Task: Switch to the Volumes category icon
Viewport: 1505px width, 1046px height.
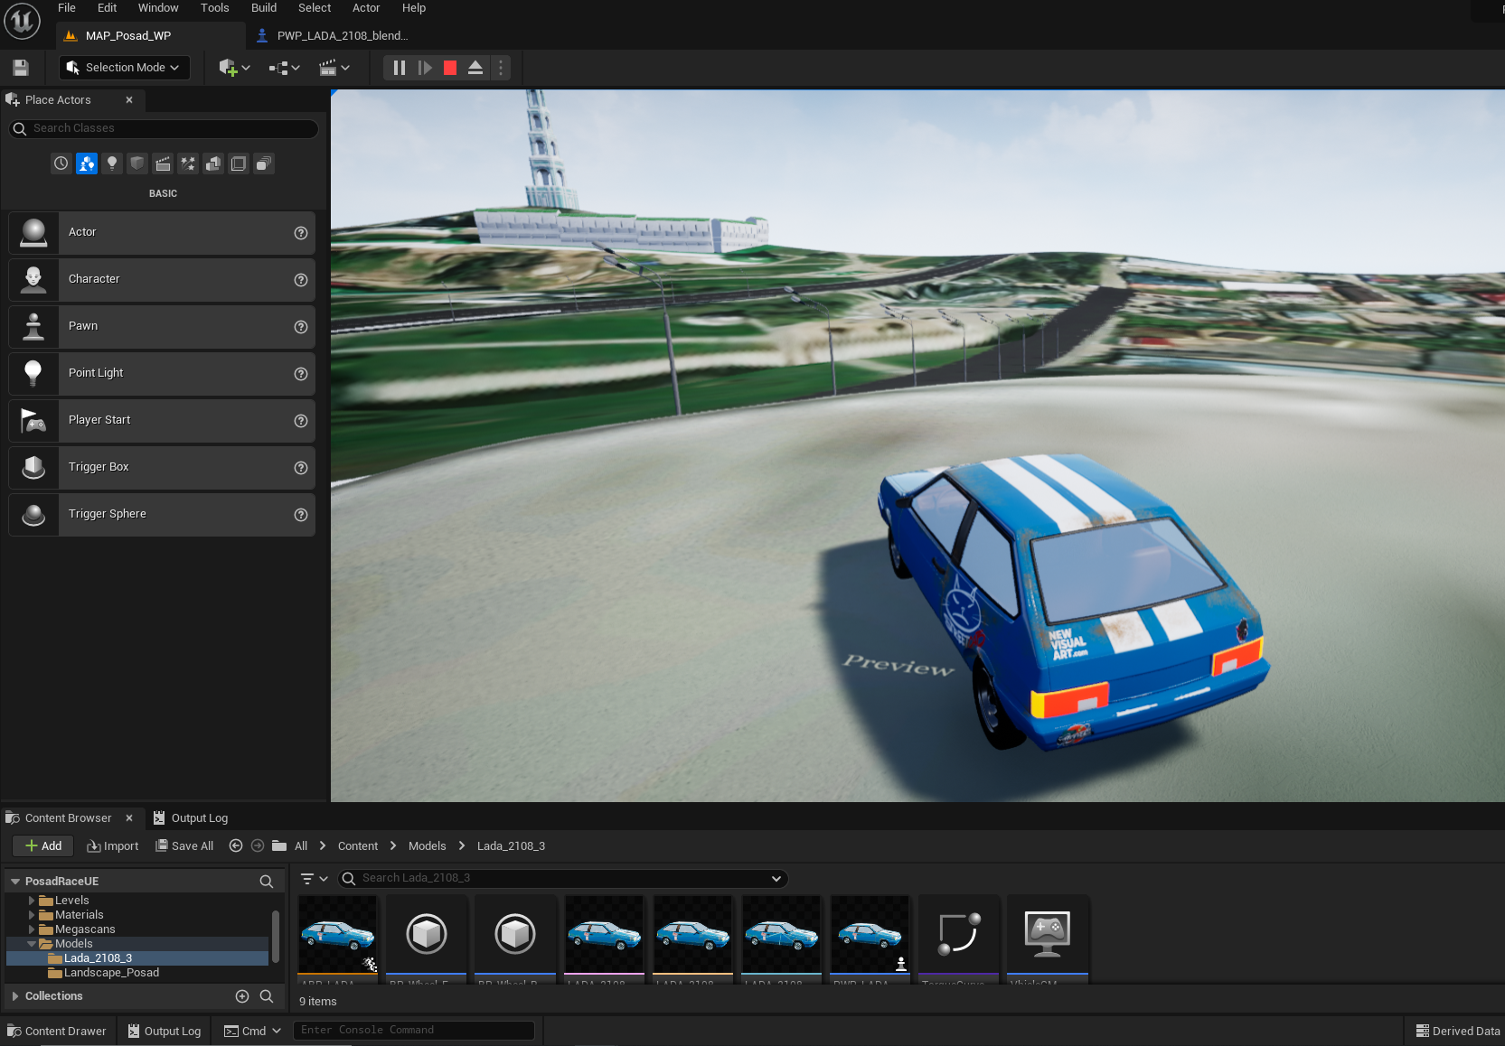Action: pos(239,163)
